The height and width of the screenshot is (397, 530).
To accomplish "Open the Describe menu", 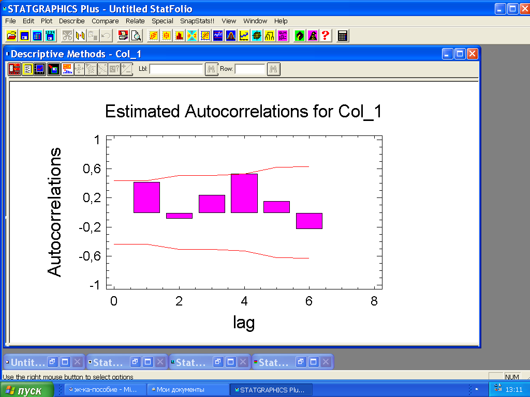I will (71, 21).
